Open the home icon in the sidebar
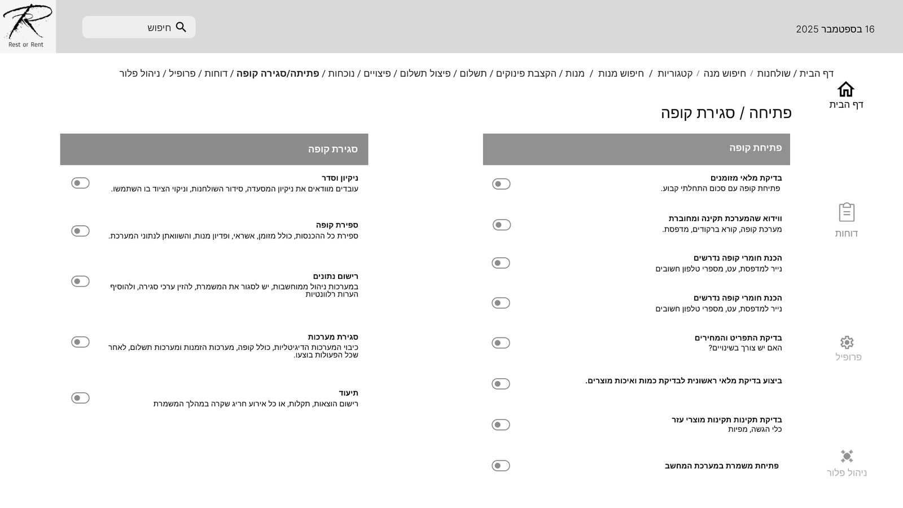 (845, 90)
